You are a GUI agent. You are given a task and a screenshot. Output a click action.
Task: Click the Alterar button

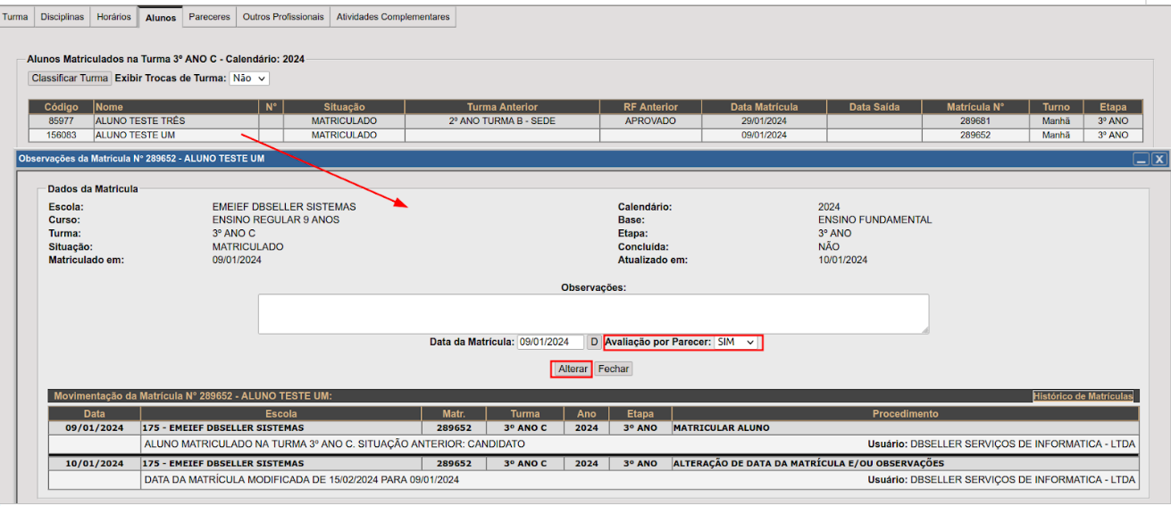572,369
